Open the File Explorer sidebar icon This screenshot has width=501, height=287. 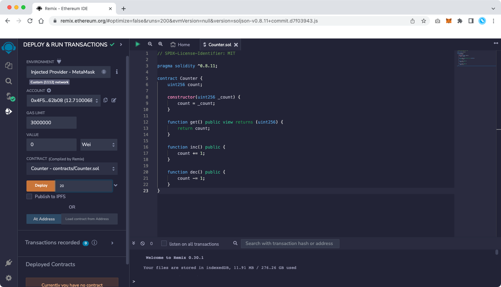pos(9,66)
